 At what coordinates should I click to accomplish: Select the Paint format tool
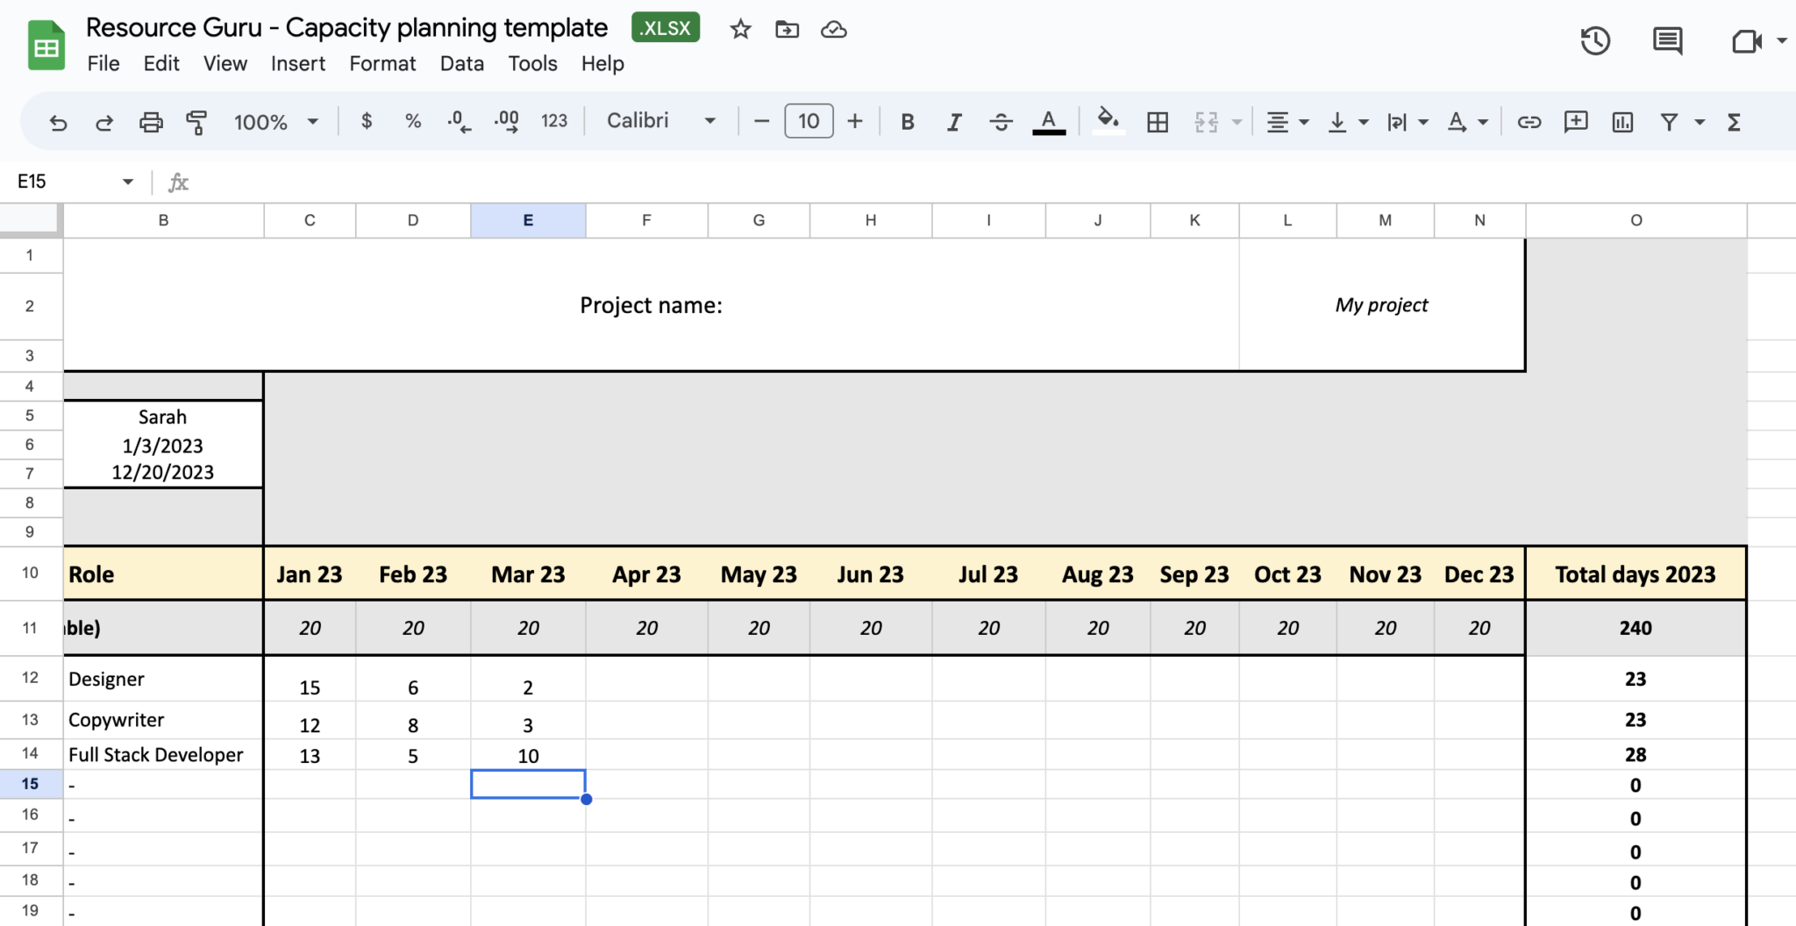[196, 122]
